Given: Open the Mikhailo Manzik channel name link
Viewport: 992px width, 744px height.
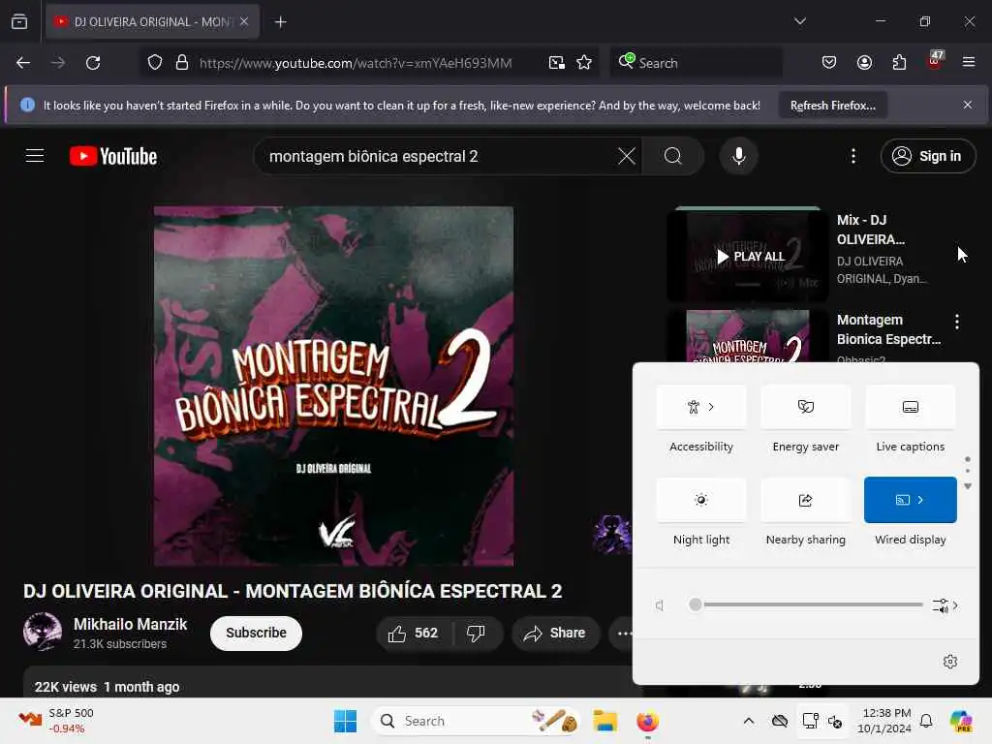Looking at the screenshot, I should point(131,624).
